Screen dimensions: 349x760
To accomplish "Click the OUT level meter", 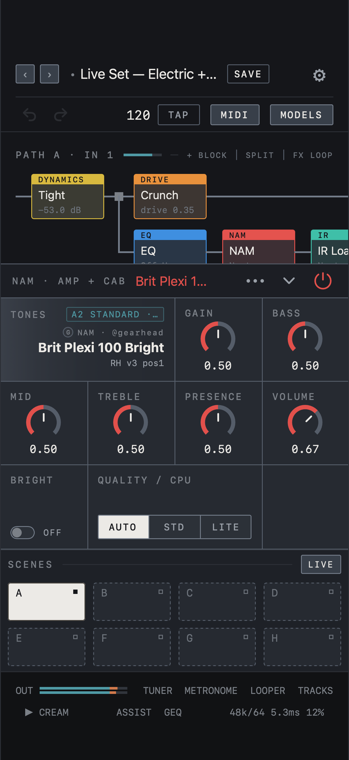I will pyautogui.click(x=83, y=690).
